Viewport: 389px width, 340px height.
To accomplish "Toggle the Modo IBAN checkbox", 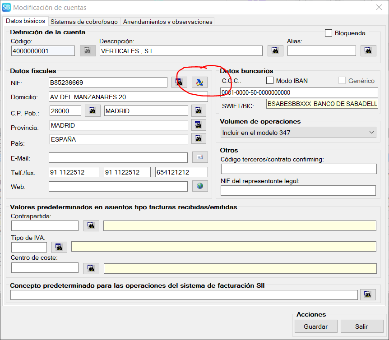I will coord(270,81).
